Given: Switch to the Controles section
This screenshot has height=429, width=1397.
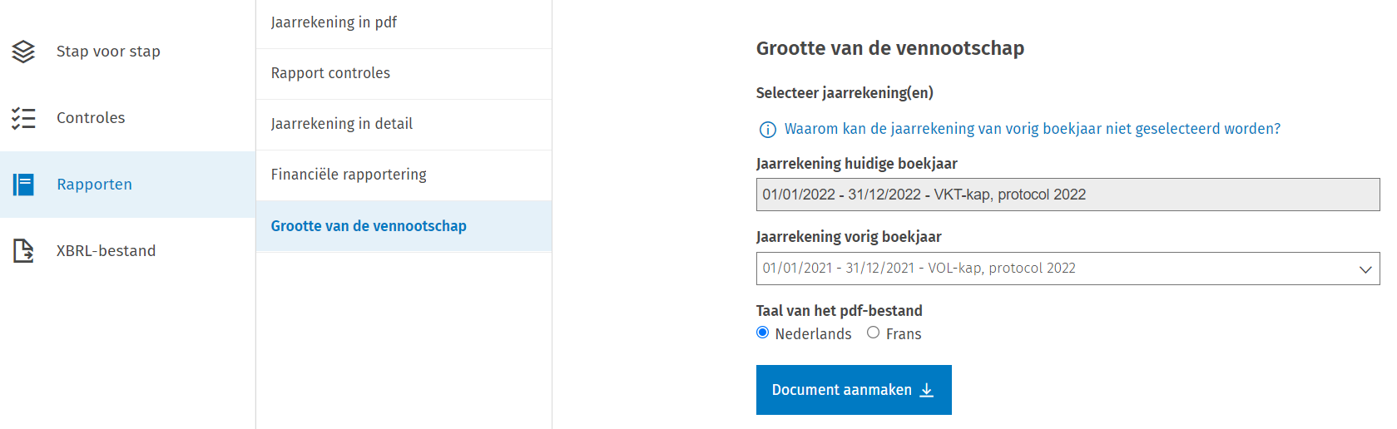Looking at the screenshot, I should click(x=91, y=118).
